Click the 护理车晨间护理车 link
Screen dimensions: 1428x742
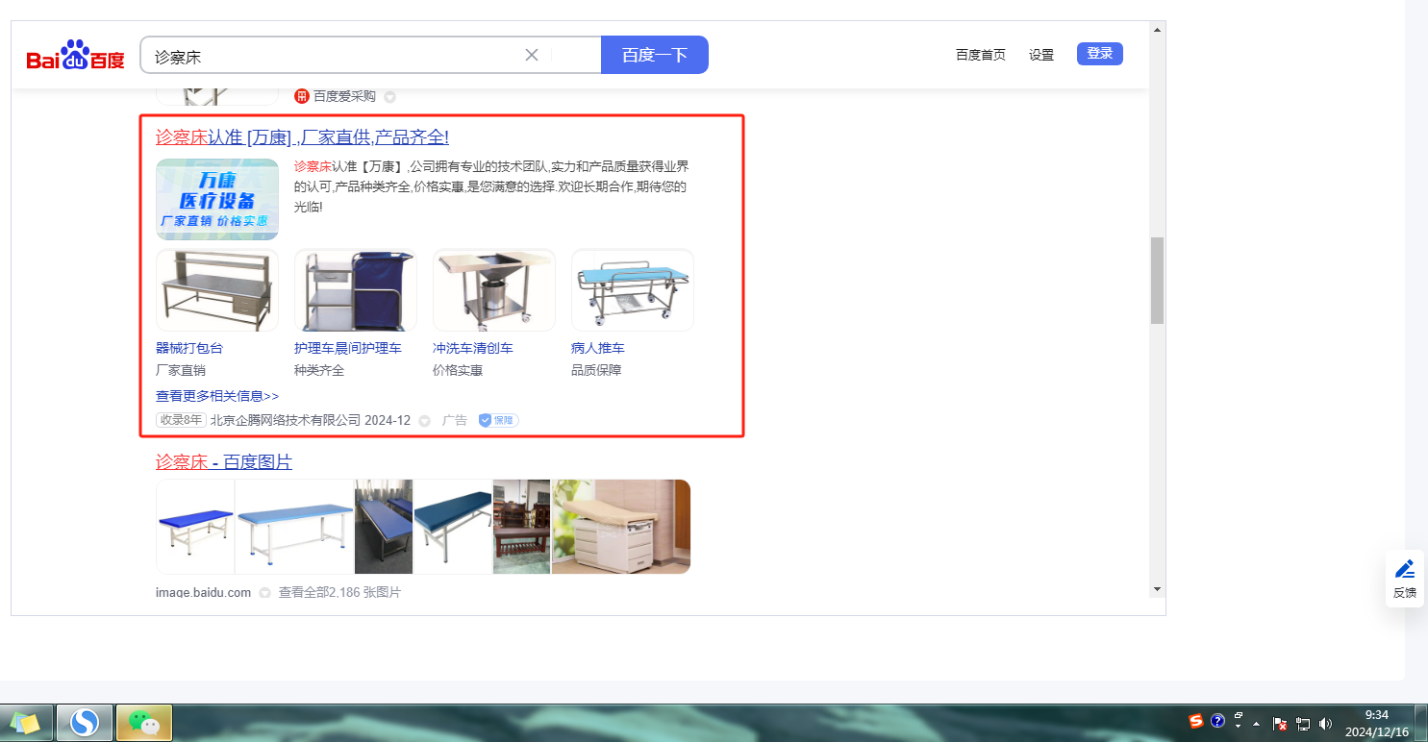tap(348, 348)
